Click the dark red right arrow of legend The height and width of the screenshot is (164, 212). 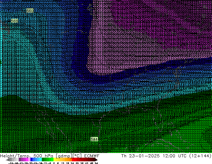coord(96,160)
